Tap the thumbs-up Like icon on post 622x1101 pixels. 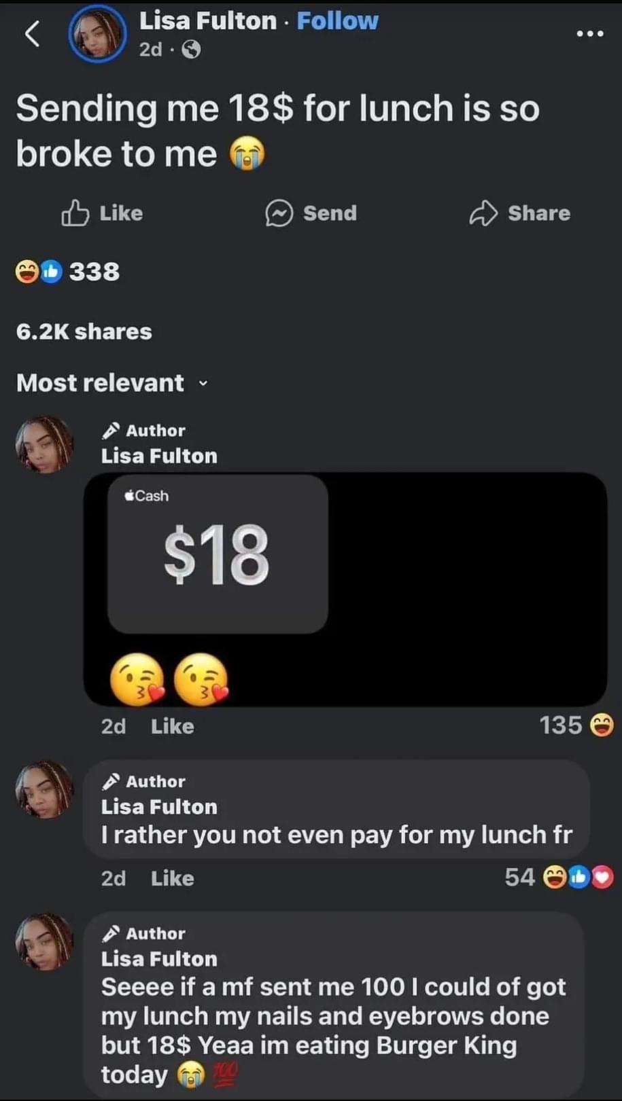coord(75,213)
